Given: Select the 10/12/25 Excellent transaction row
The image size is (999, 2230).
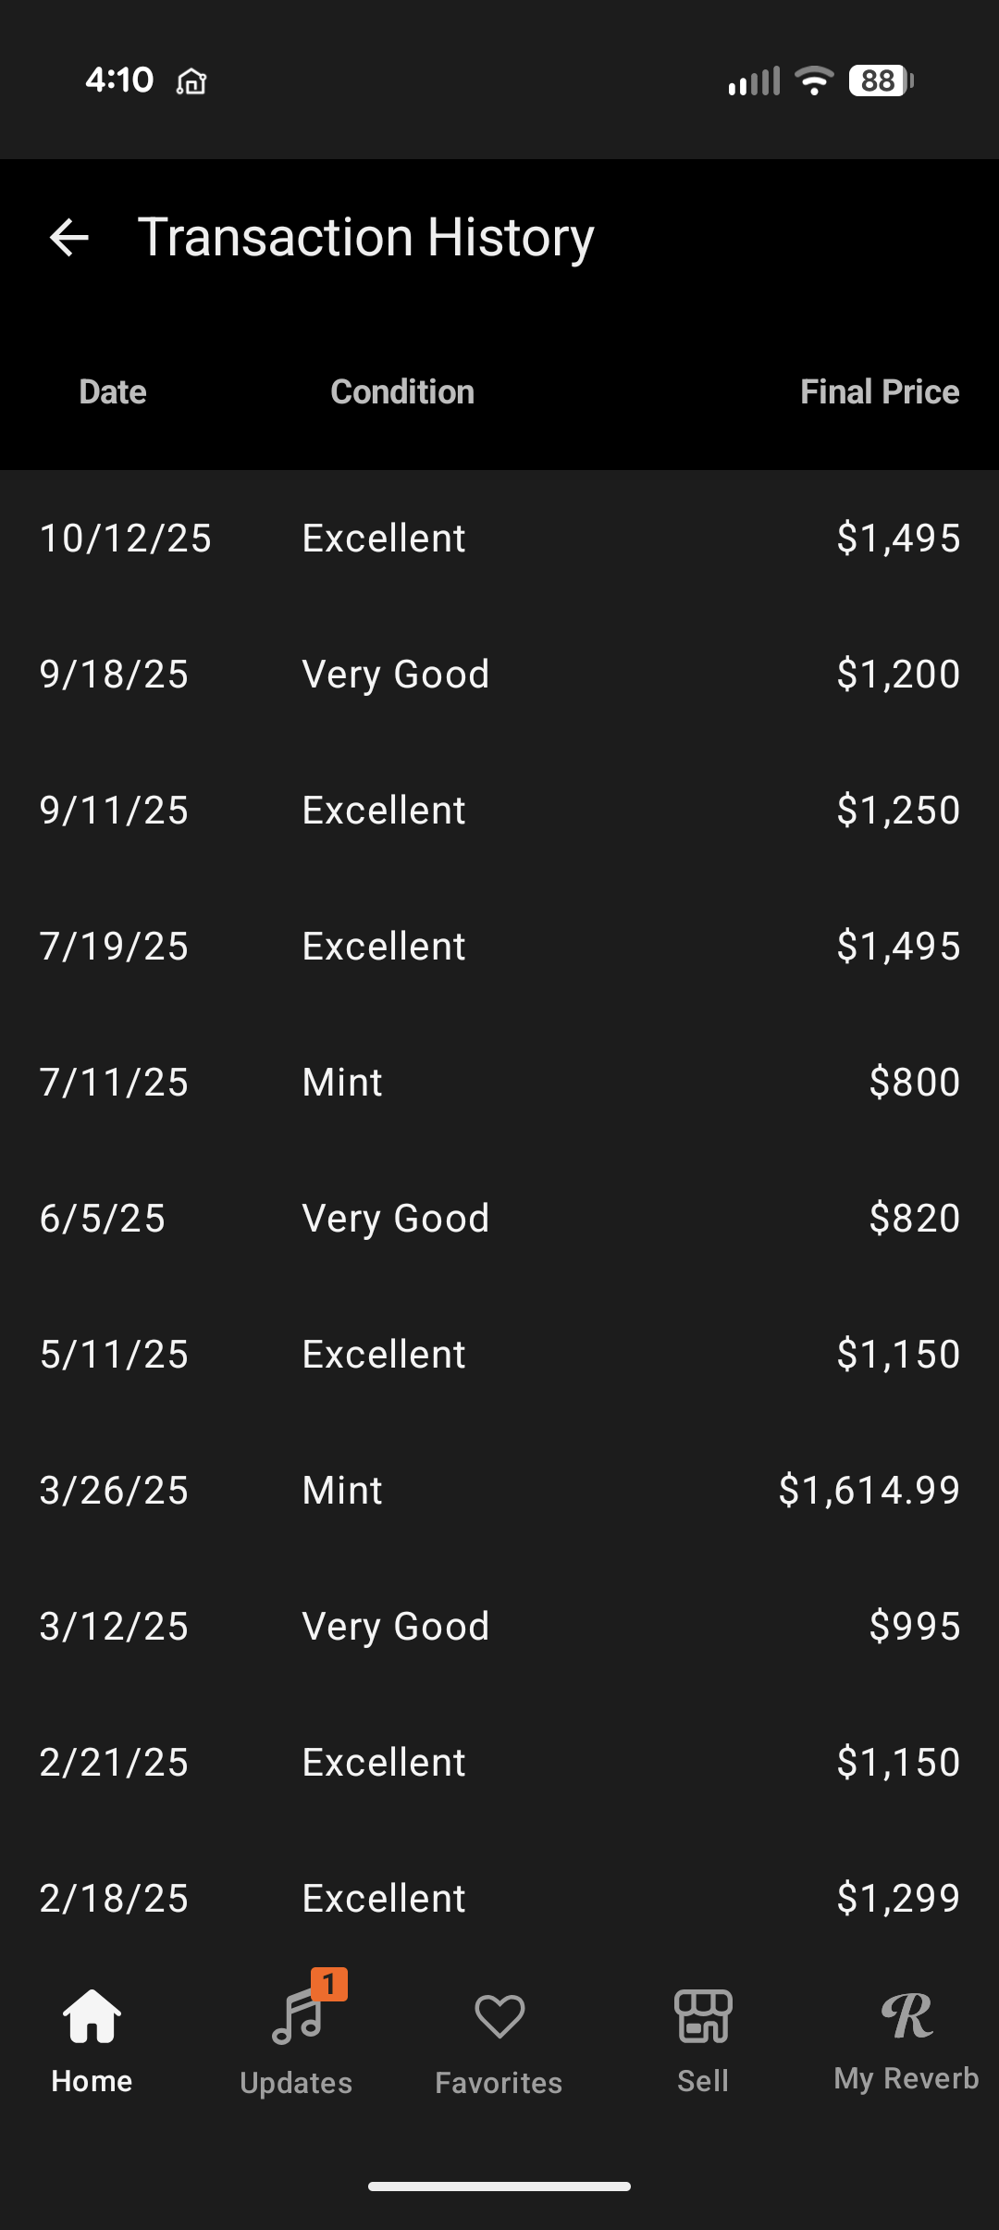Looking at the screenshot, I should 499,539.
